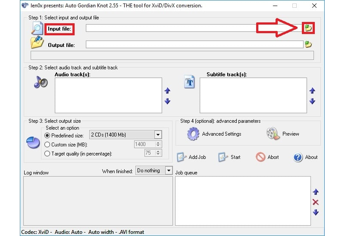
Task: Click the Codec: XviD status bar entry
Action: coord(35,232)
